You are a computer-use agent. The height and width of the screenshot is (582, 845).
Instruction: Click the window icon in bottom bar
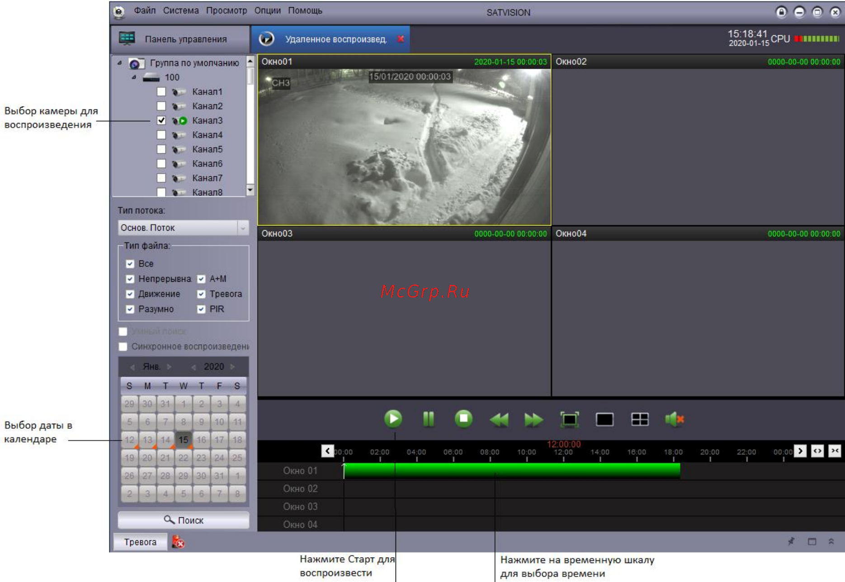[x=812, y=541]
